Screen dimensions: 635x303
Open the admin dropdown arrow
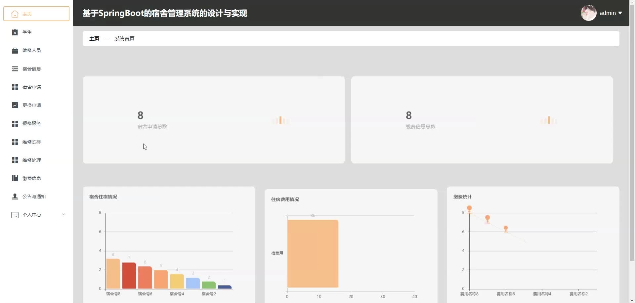(620, 13)
